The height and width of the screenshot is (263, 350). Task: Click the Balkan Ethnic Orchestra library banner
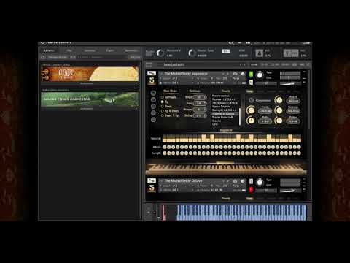pos(90,99)
